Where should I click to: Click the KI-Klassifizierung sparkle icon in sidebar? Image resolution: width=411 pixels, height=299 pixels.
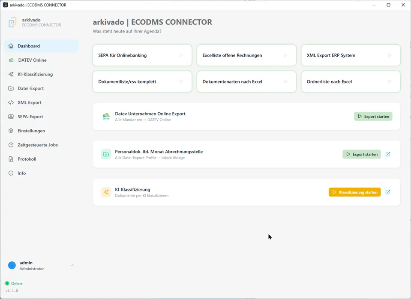[11, 74]
